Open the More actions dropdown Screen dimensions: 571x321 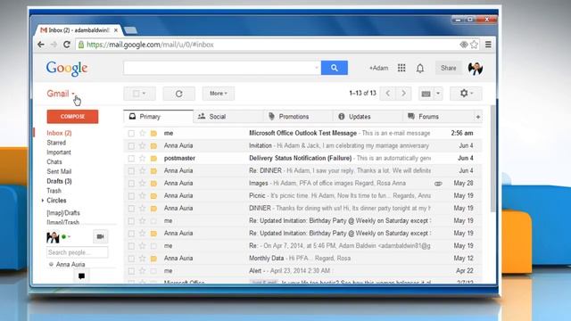(218, 94)
